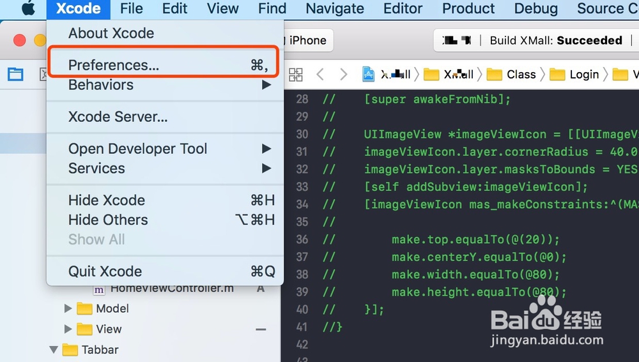Select the Login folder in jump bar
The image size is (639, 362).
coord(574,75)
